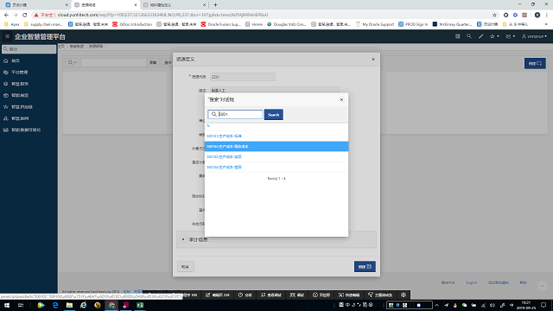Close the search lookup dialog
This screenshot has width=553, height=311.
[341, 100]
